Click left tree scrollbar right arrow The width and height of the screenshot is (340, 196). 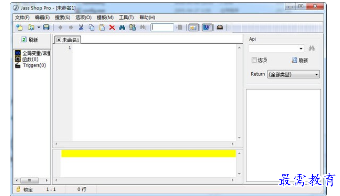click(47, 180)
